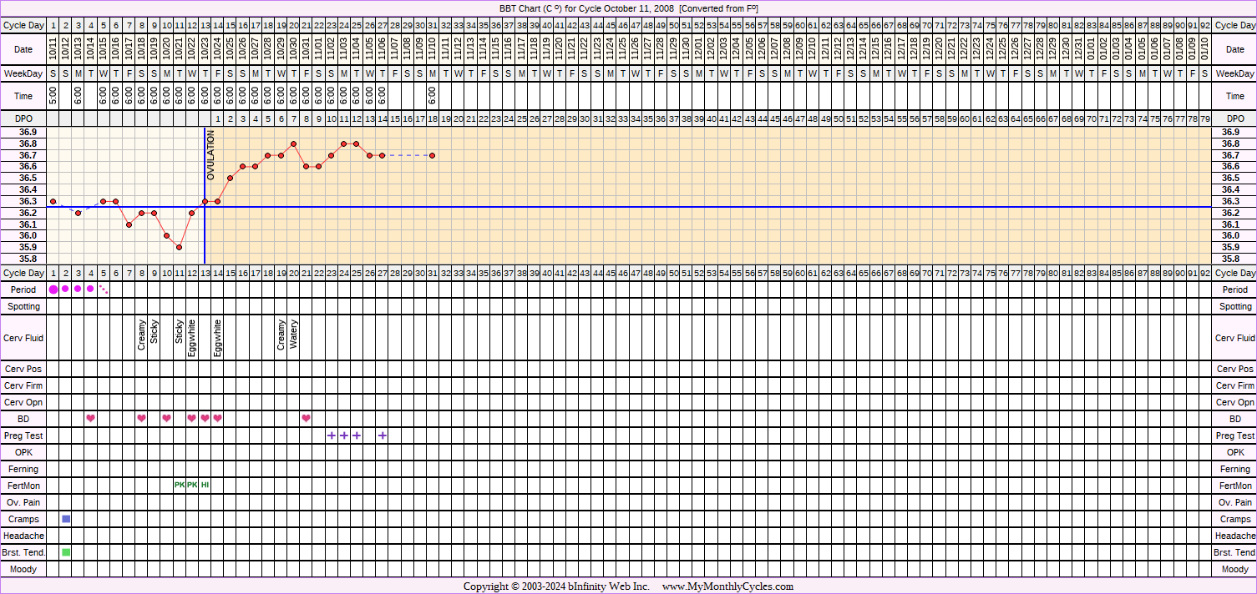Image resolution: width=1257 pixels, height=594 pixels.
Task: Click the BBT Chart title text
Action: (628, 8)
